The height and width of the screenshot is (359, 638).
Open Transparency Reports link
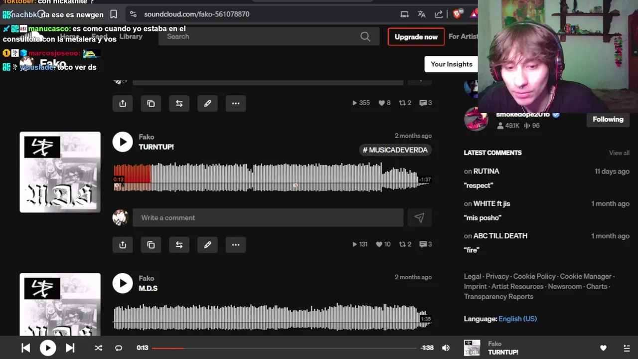click(x=498, y=296)
